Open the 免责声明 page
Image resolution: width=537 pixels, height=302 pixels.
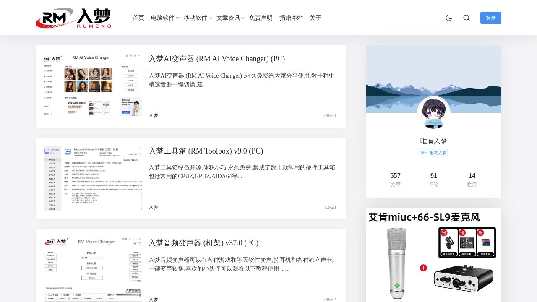[261, 18]
